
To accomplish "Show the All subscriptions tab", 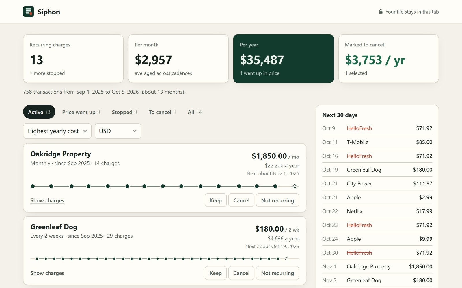I will [x=195, y=112].
